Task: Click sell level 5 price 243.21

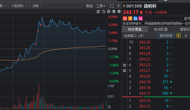Action: [x=145, y=71]
